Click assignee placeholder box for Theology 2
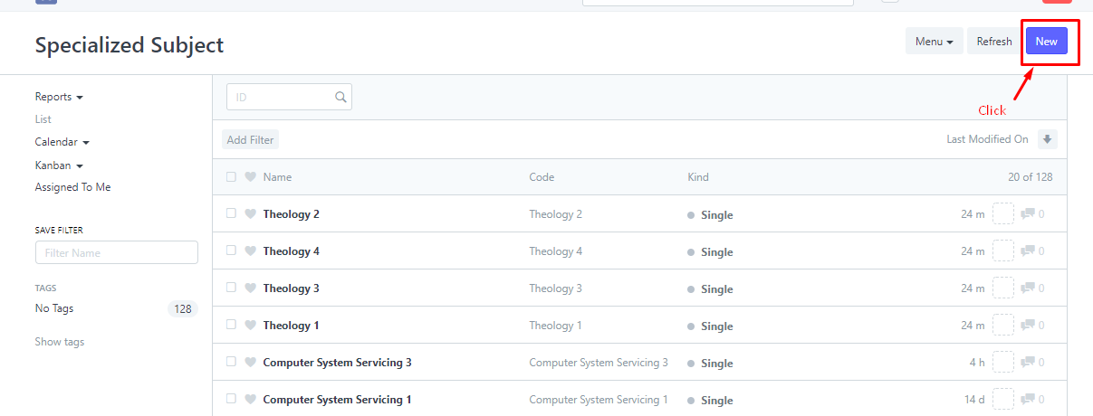The width and height of the screenshot is (1093, 416). click(1002, 214)
